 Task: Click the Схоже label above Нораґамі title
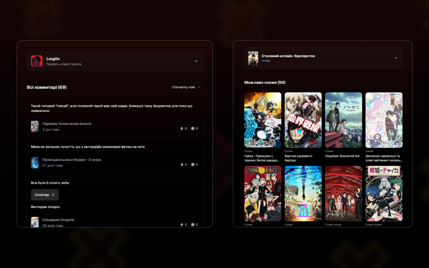(x=329, y=151)
